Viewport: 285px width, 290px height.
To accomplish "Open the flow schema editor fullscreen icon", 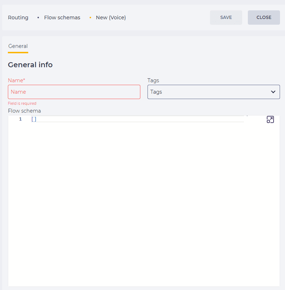I will (x=270, y=119).
